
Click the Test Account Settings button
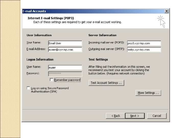(106, 83)
